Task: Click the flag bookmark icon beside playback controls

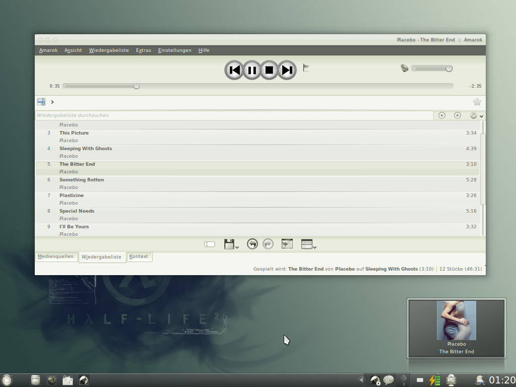Action: click(x=306, y=68)
